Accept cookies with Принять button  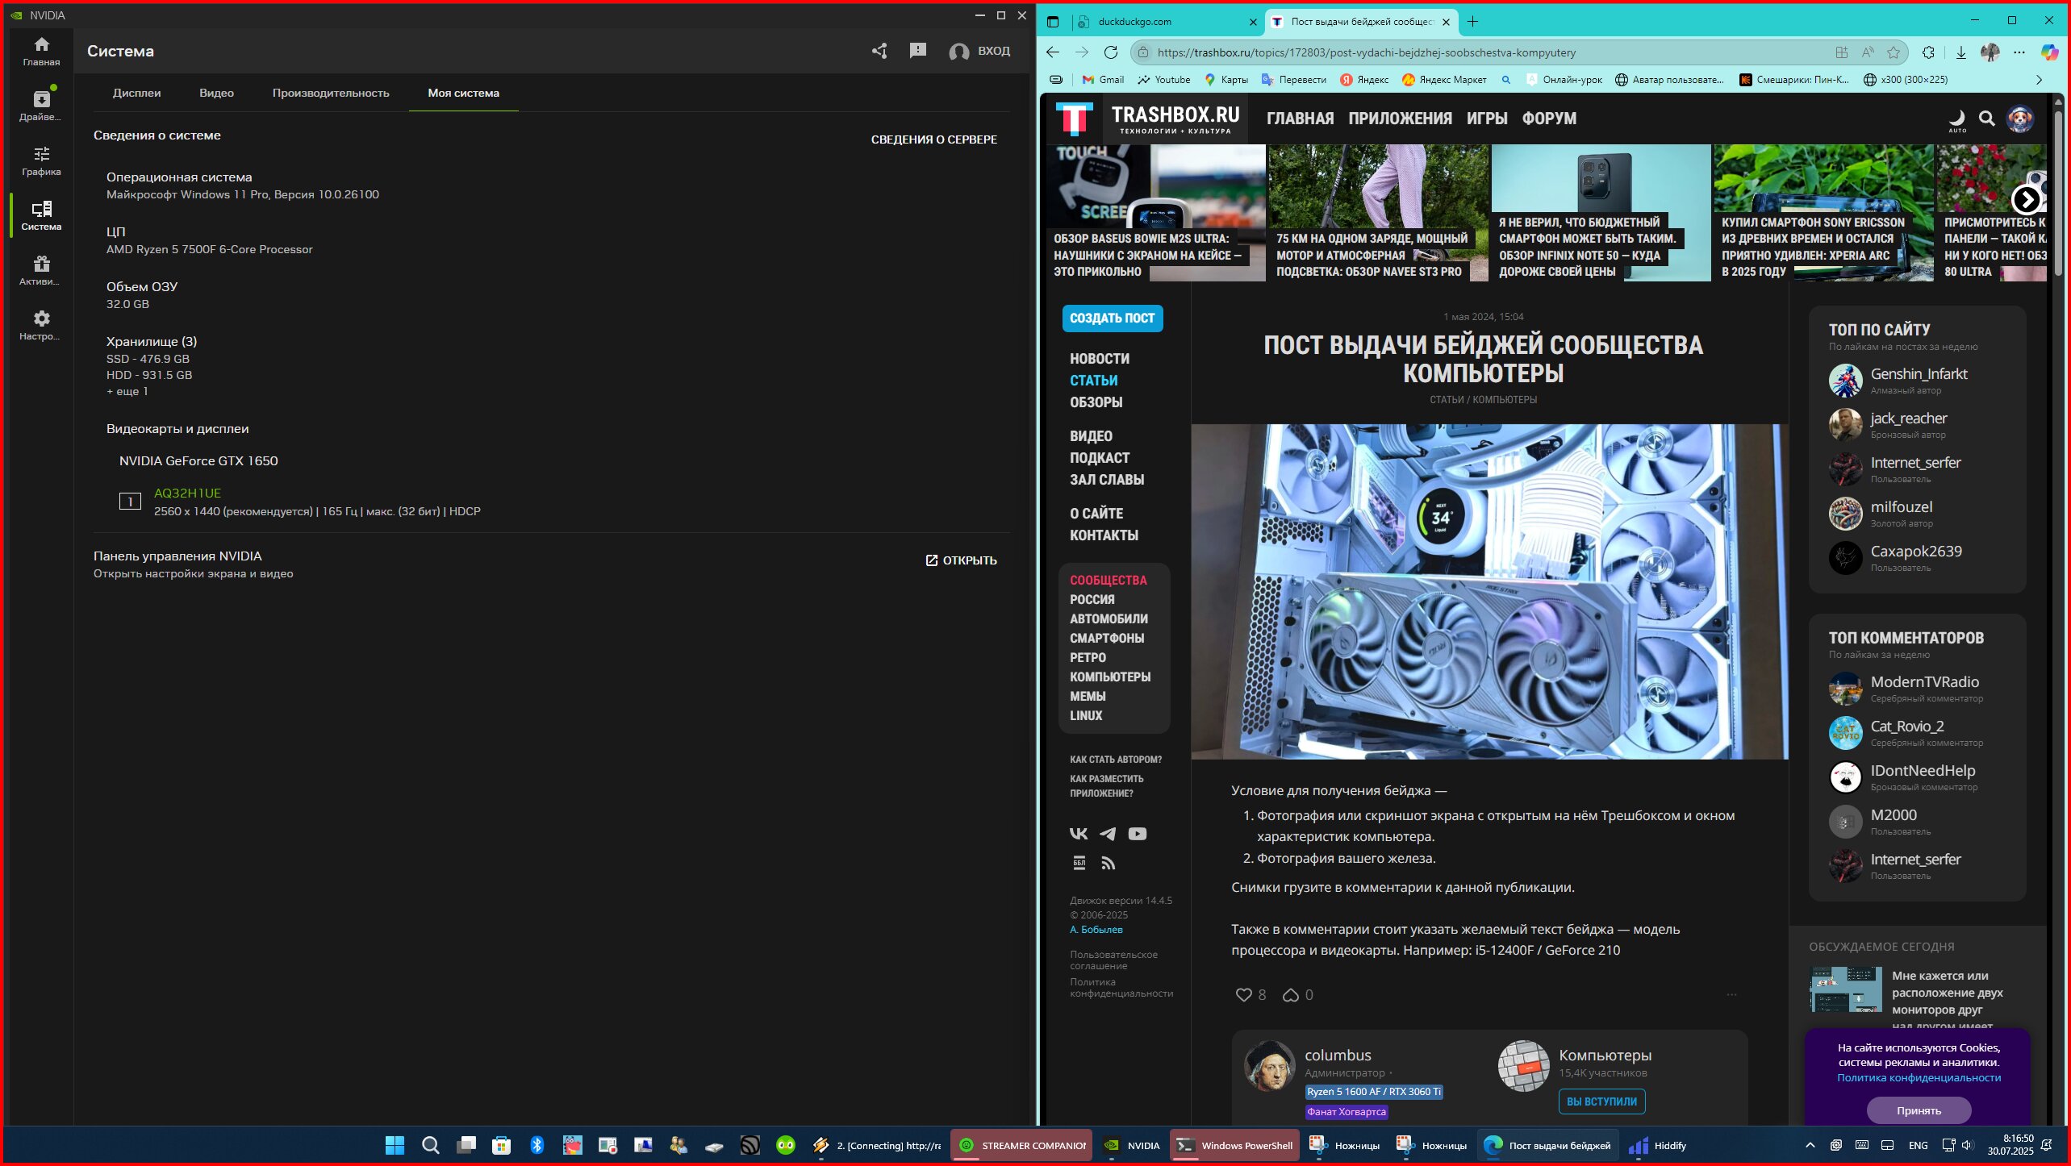pyautogui.click(x=1919, y=1110)
